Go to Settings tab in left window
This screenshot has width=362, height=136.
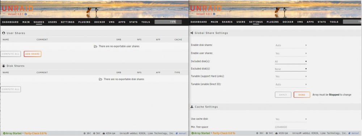pyautogui.click(x=68, y=22)
